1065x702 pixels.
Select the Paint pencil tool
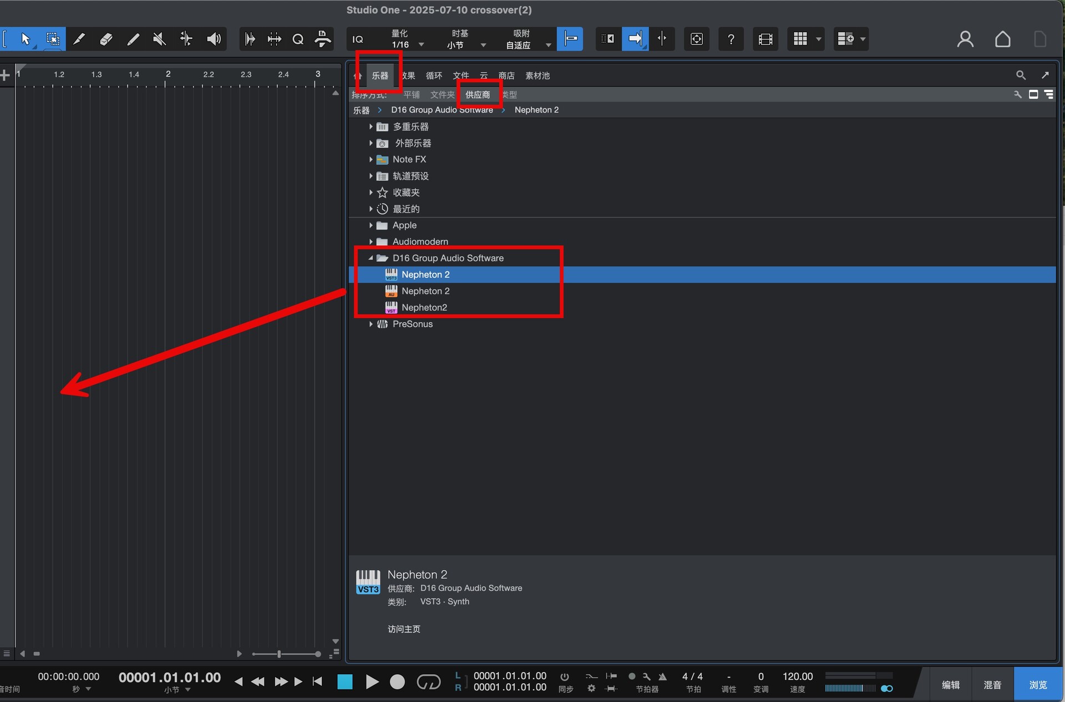pos(133,39)
